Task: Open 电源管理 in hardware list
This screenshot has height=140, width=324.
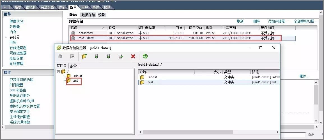Action: (x=16, y=64)
